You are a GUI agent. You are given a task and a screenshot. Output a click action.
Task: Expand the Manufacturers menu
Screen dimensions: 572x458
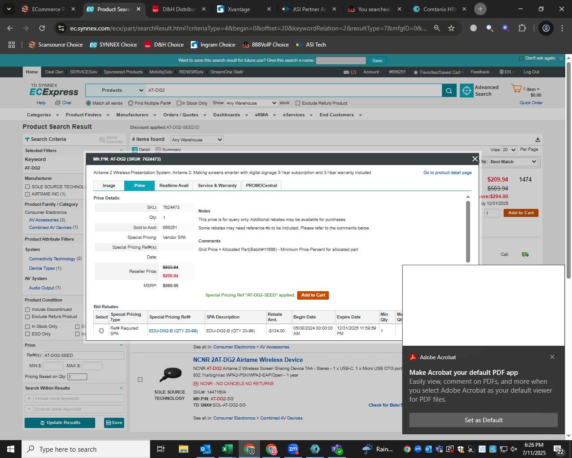(136, 115)
